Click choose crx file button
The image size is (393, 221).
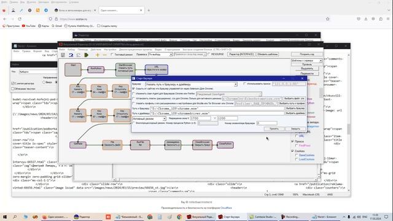[294, 99]
